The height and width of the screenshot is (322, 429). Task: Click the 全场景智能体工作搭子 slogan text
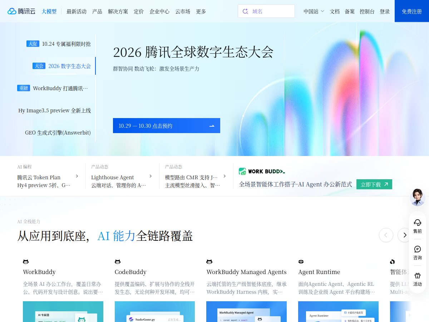[295, 184]
